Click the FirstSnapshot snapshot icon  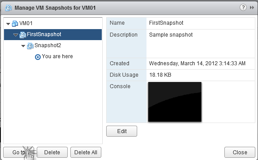[23, 35]
